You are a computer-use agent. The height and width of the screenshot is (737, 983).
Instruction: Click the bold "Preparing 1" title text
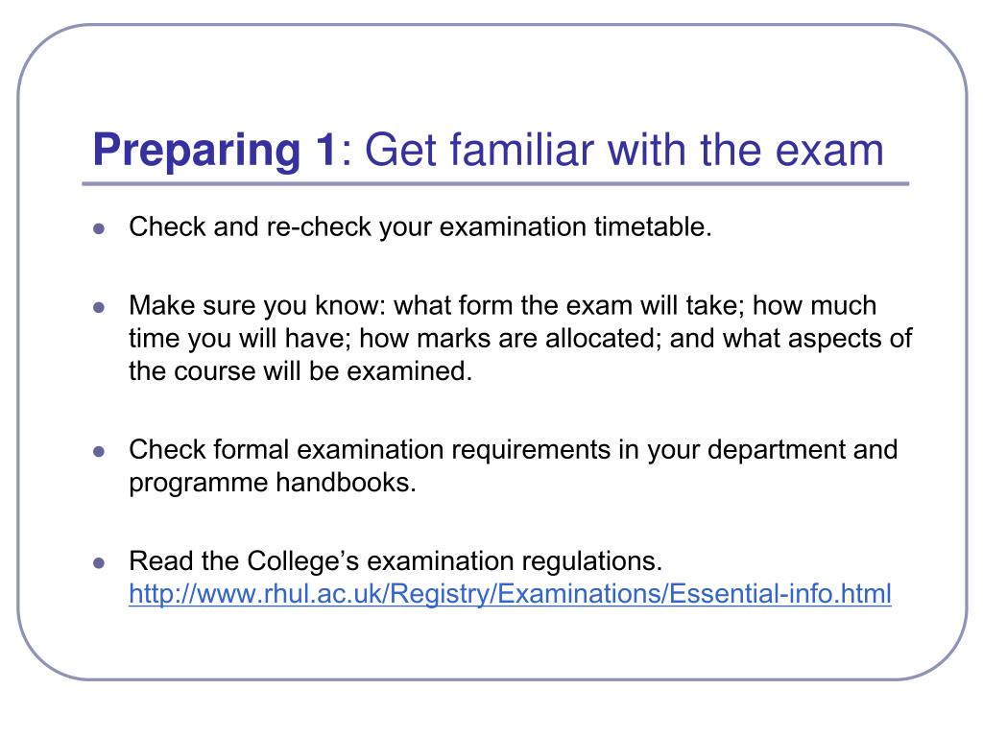[x=215, y=151]
